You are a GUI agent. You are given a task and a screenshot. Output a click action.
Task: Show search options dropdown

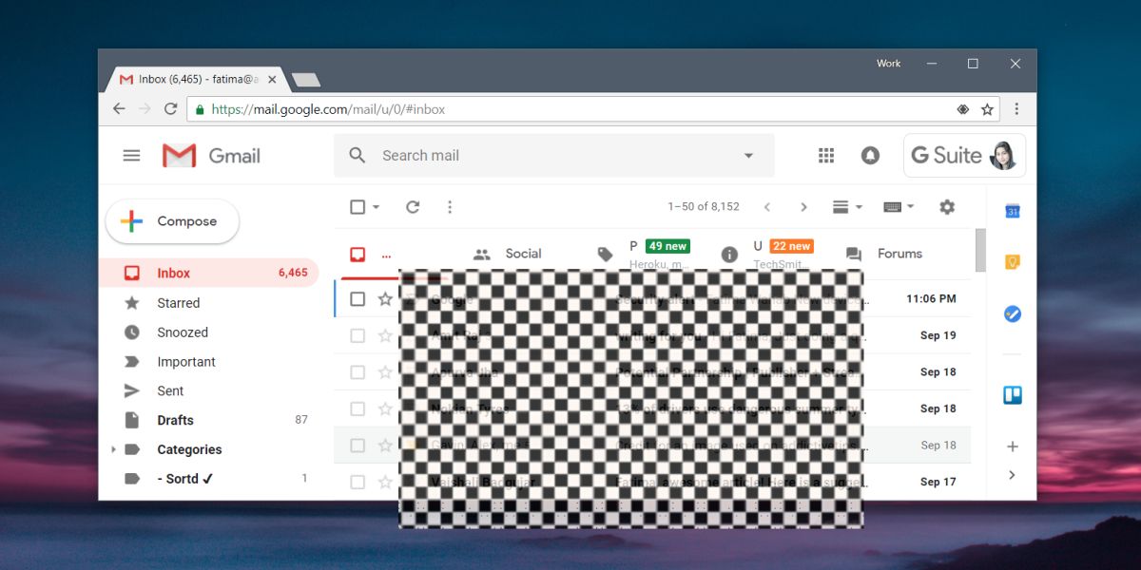[x=748, y=156]
